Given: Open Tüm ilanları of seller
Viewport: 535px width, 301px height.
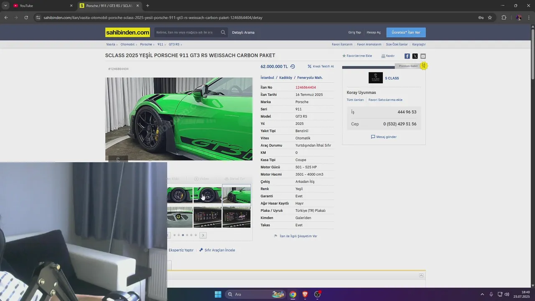Looking at the screenshot, I should click(355, 100).
